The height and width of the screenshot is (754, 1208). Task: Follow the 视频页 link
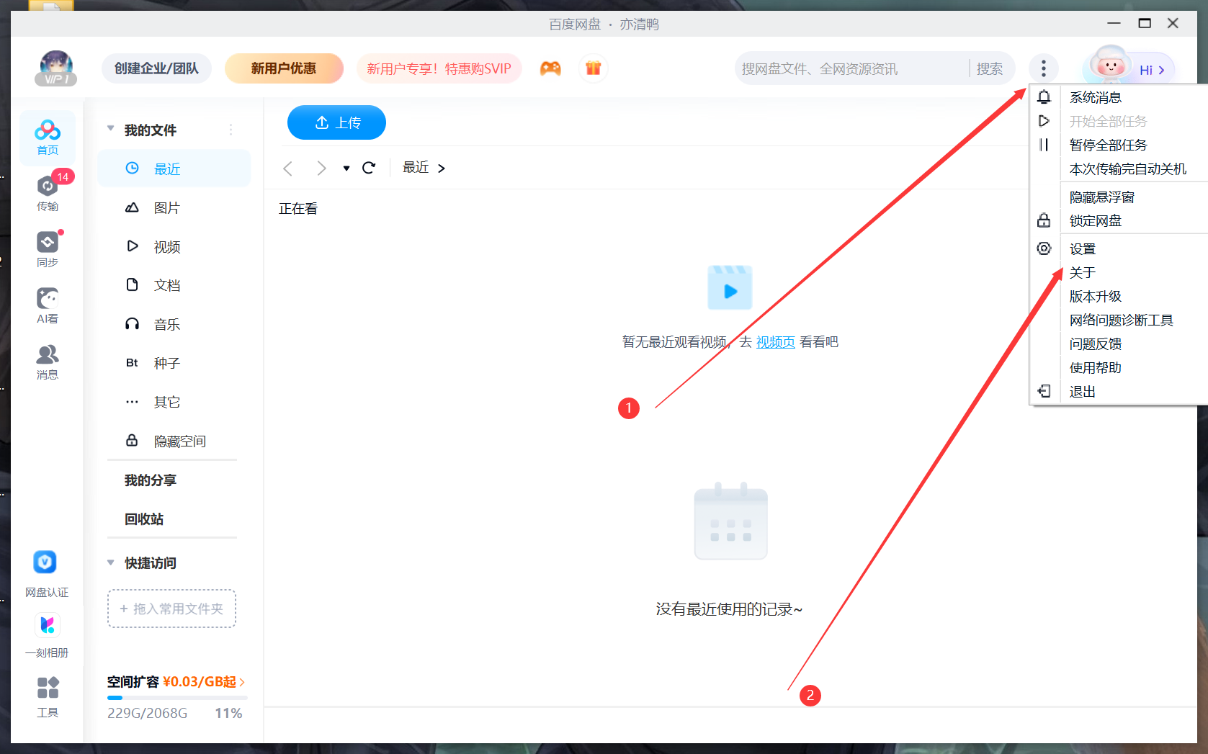(x=775, y=342)
